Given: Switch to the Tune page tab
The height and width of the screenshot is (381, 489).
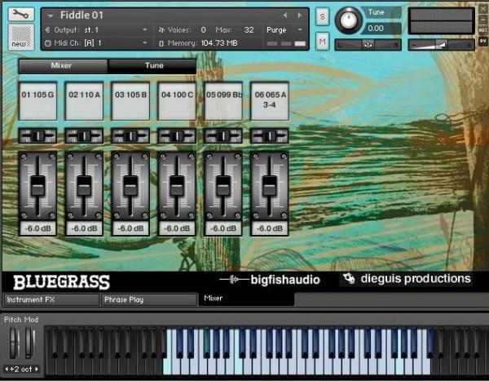Looking at the screenshot, I should pyautogui.click(x=152, y=66).
